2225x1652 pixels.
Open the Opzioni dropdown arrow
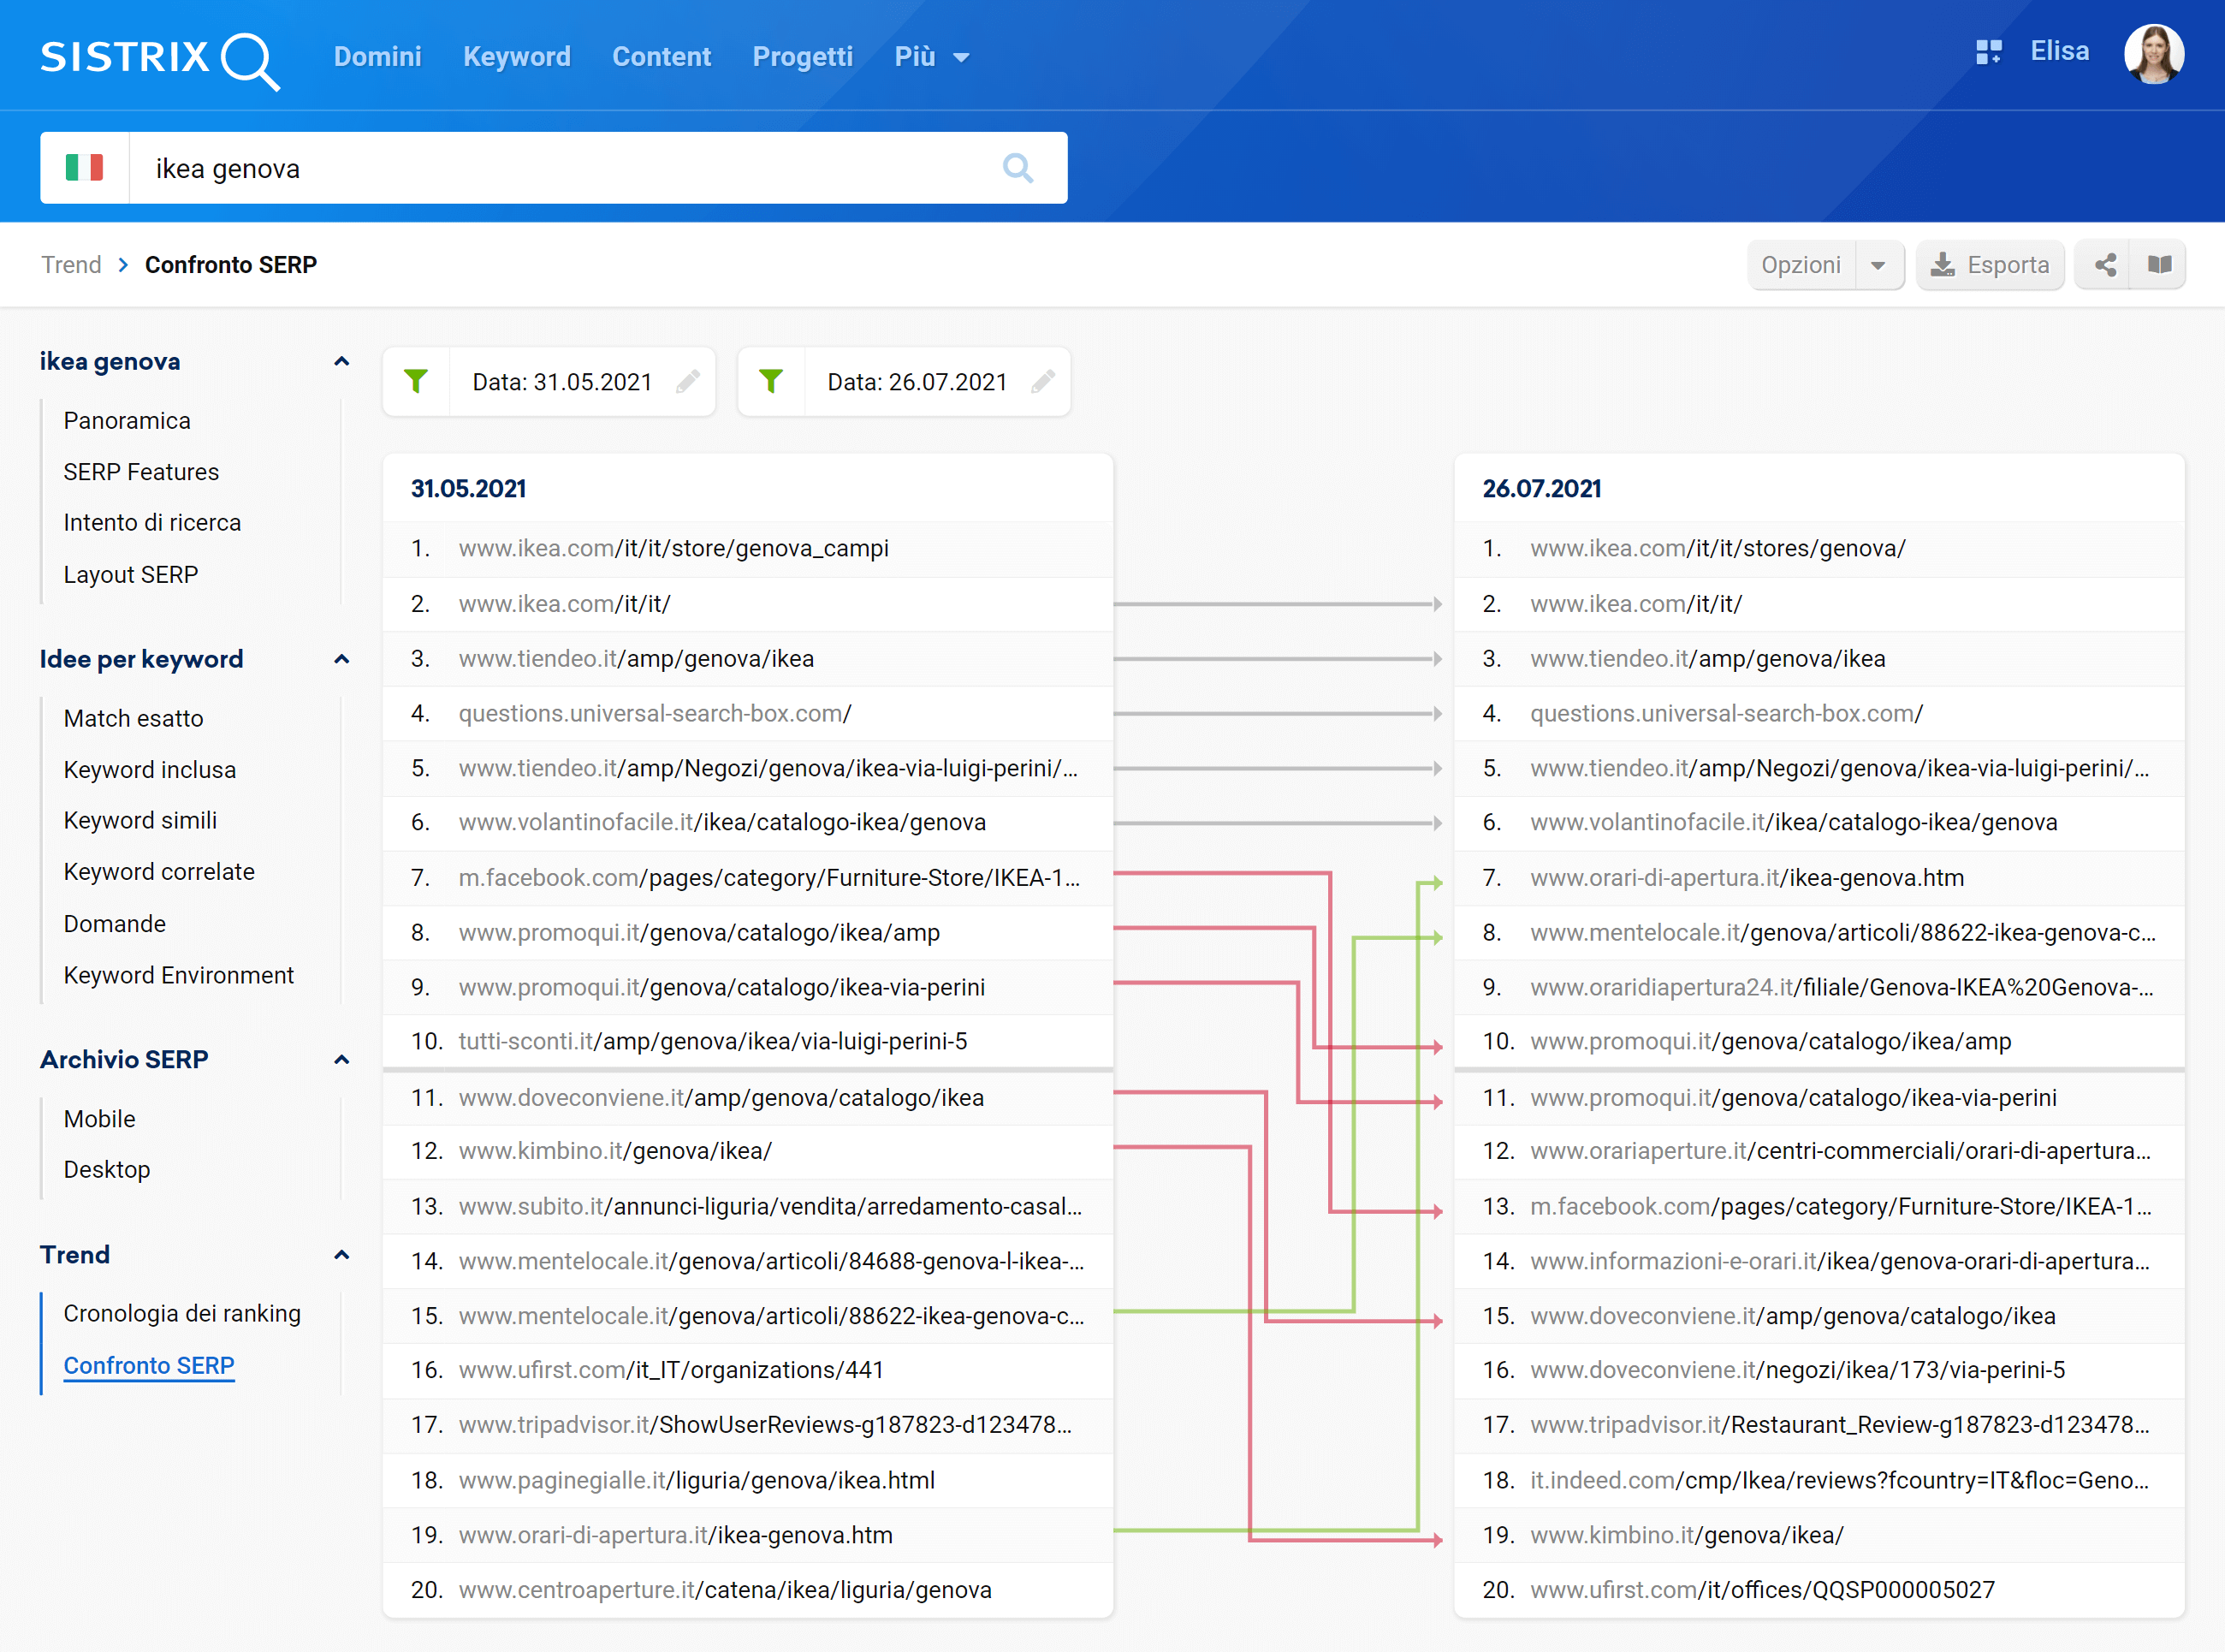pos(1878,265)
